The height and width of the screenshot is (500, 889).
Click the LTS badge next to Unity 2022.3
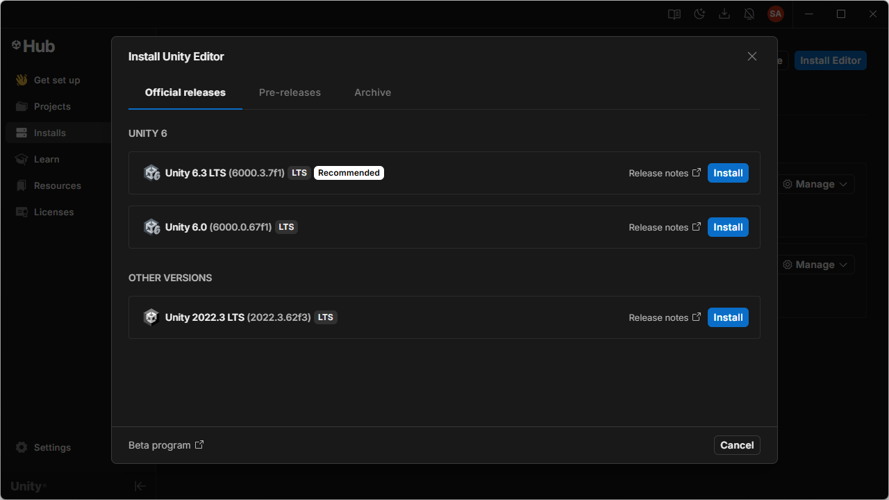coord(326,317)
